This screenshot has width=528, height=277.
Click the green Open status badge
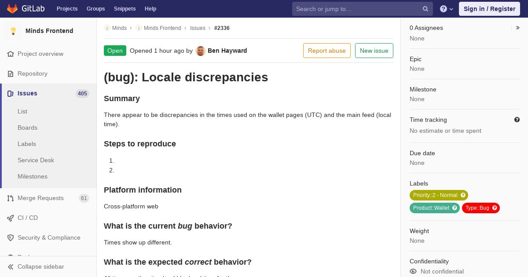pos(115,51)
